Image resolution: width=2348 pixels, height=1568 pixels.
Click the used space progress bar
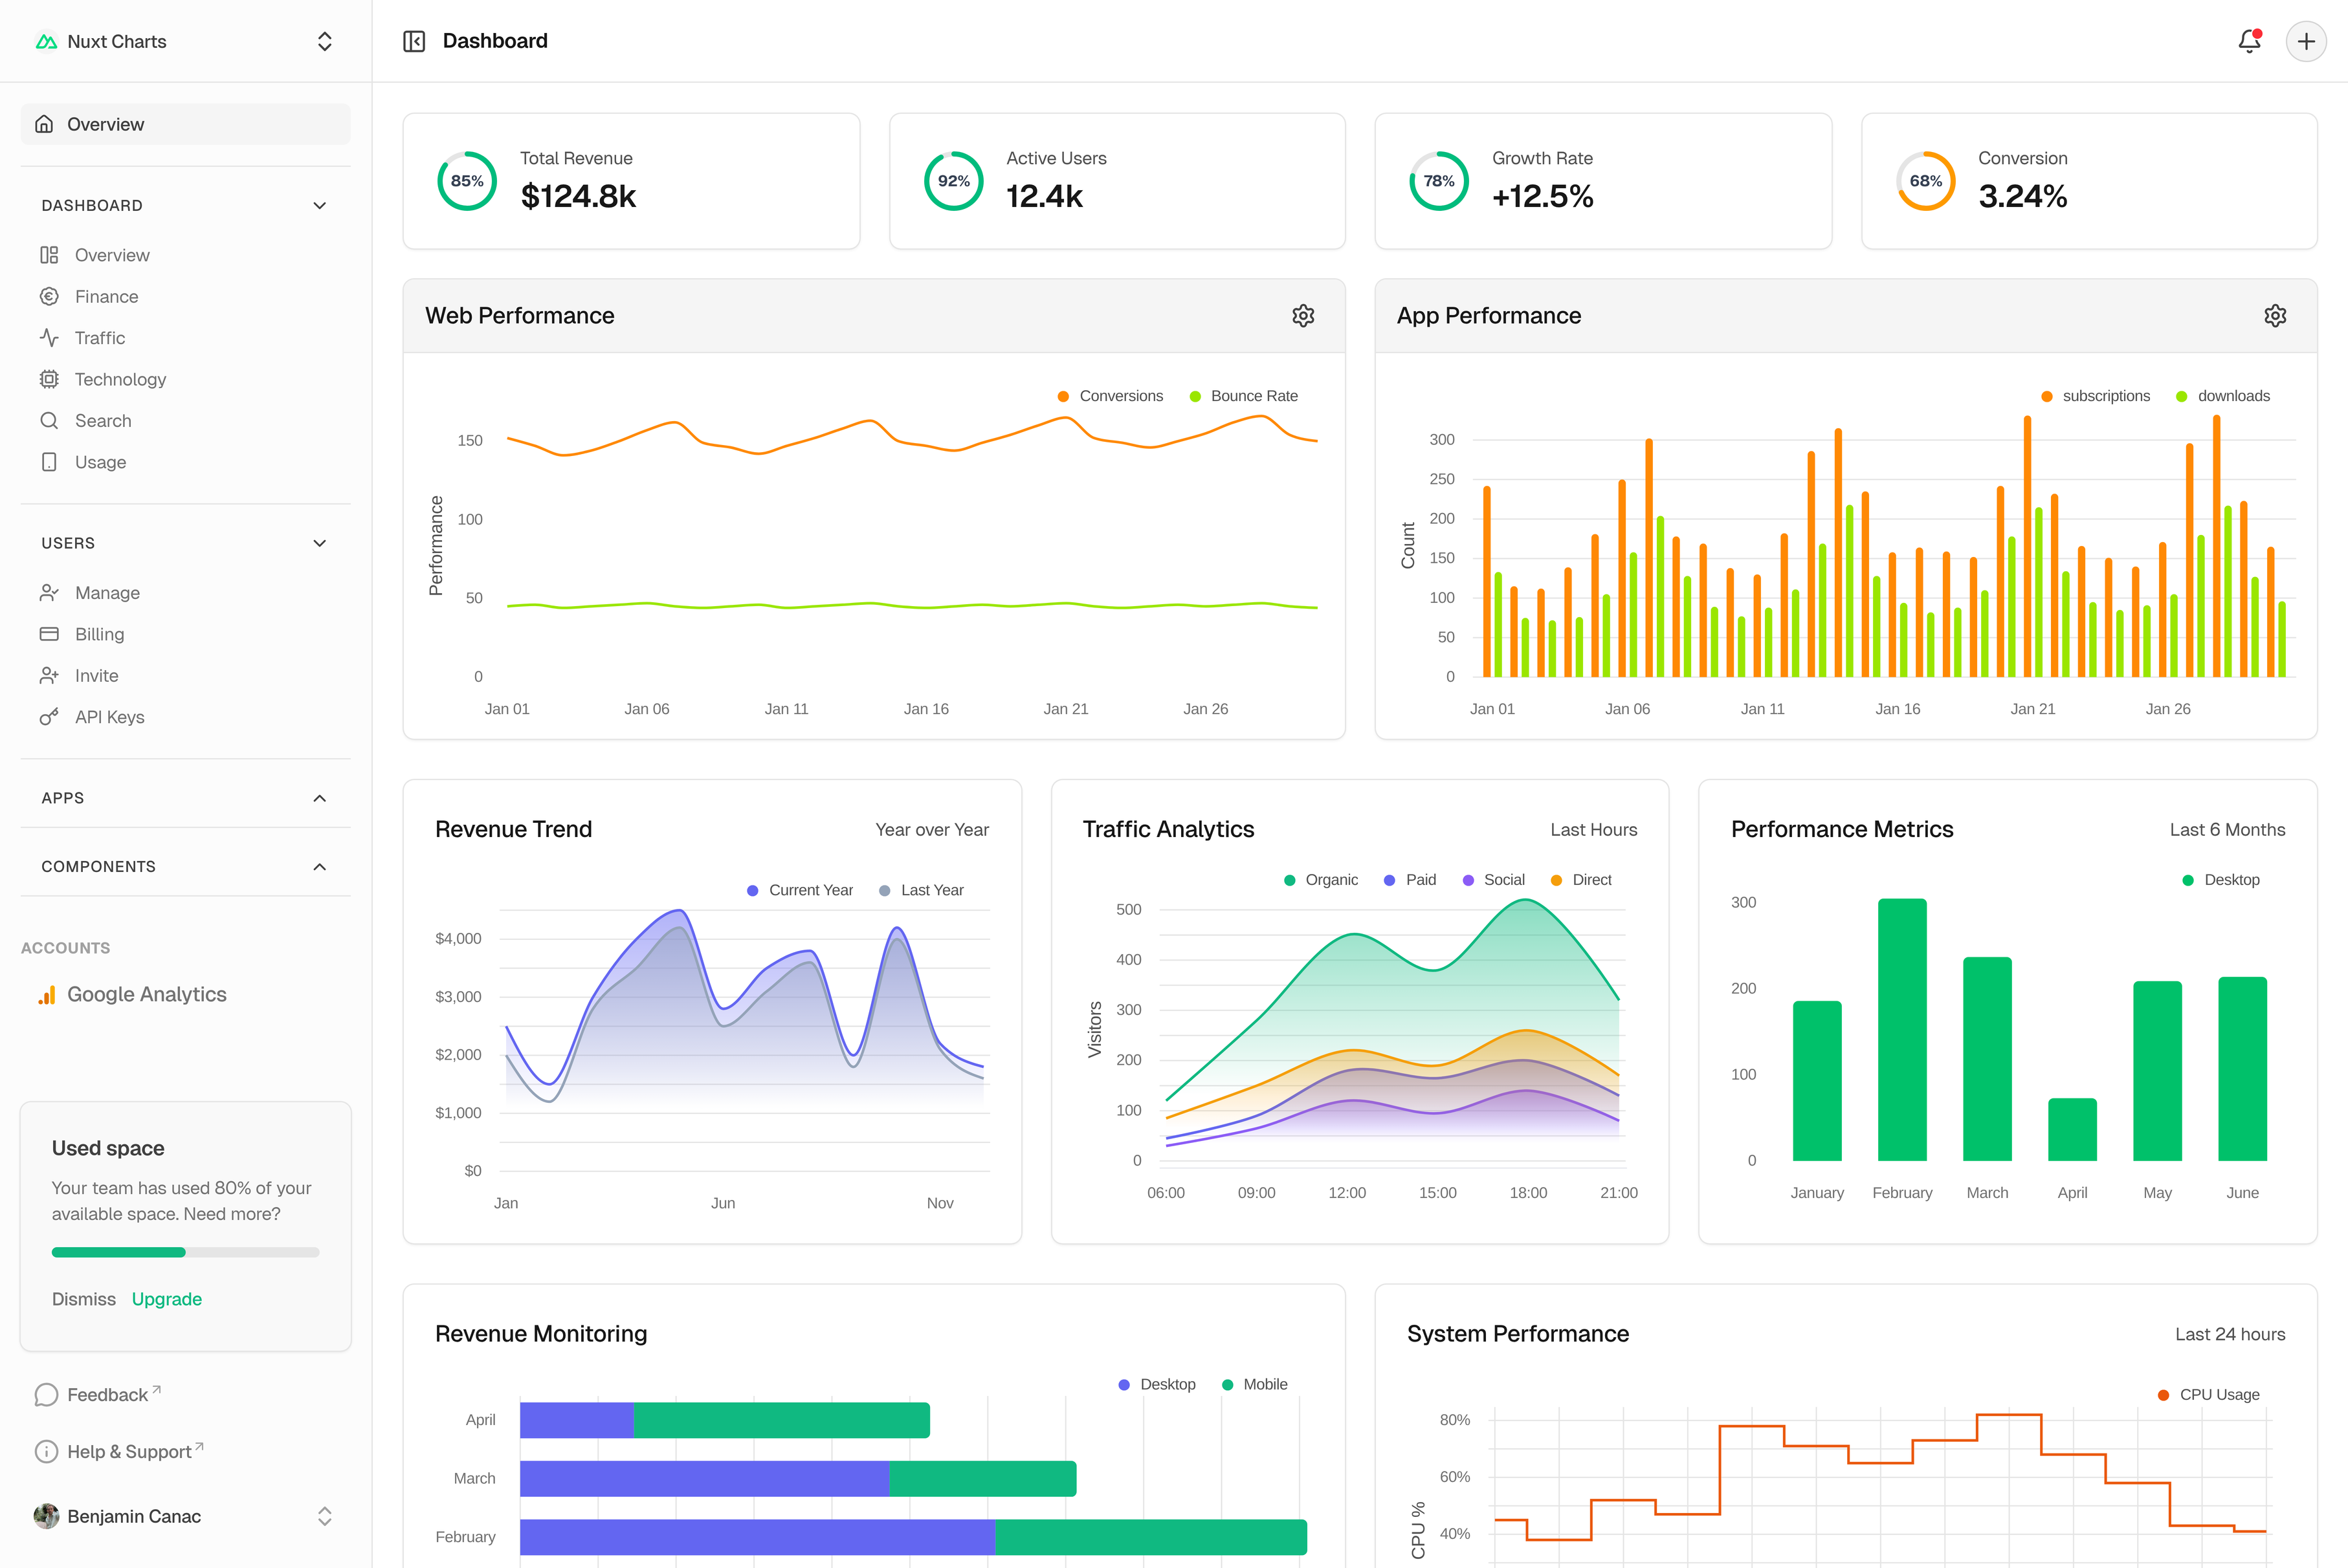[x=185, y=1252]
